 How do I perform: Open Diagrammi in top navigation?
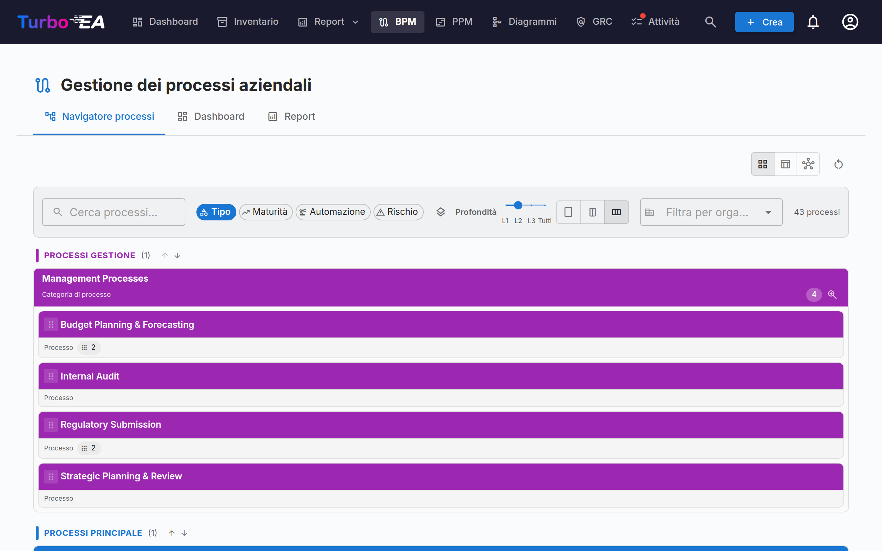click(524, 22)
